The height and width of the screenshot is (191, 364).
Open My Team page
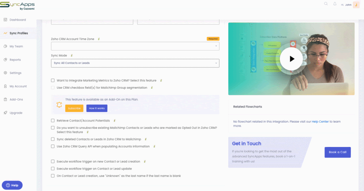pos(16,47)
